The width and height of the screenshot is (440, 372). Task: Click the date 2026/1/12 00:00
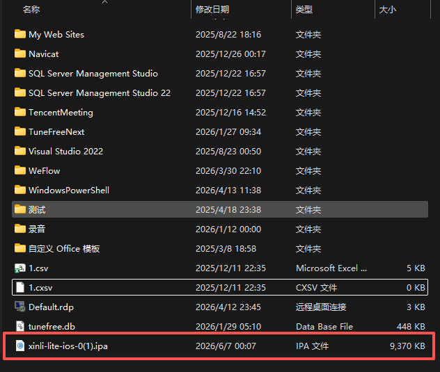click(x=228, y=229)
